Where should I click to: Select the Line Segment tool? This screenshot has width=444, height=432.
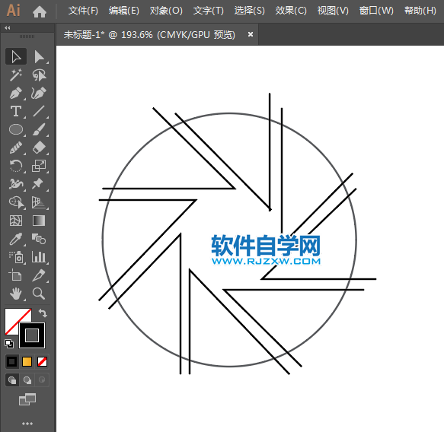coord(39,111)
